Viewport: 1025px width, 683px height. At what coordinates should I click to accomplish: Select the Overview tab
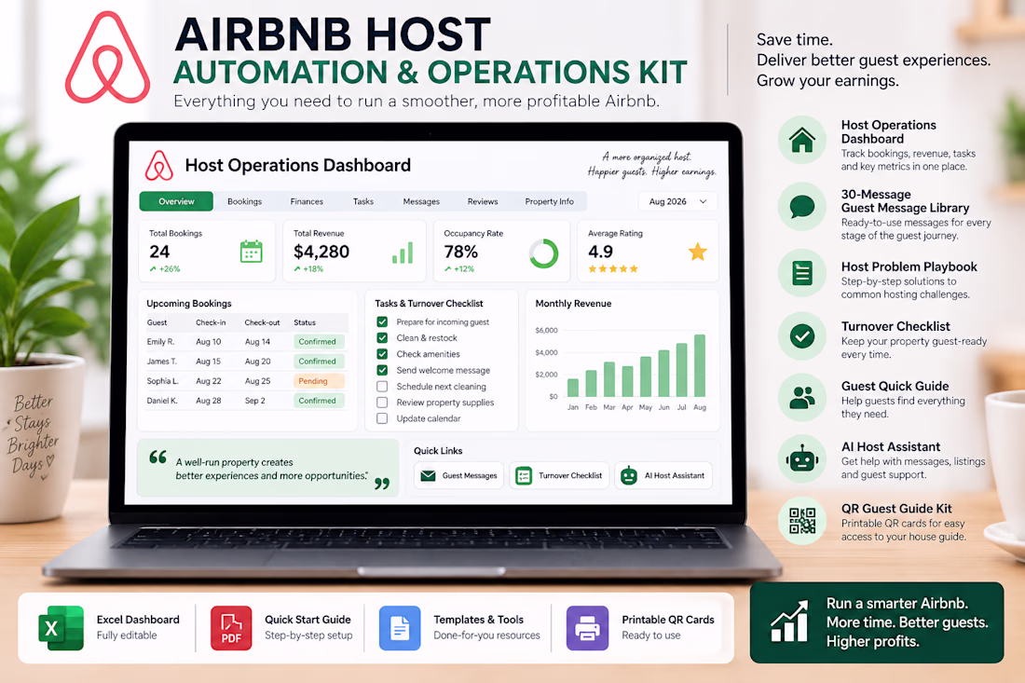176,201
